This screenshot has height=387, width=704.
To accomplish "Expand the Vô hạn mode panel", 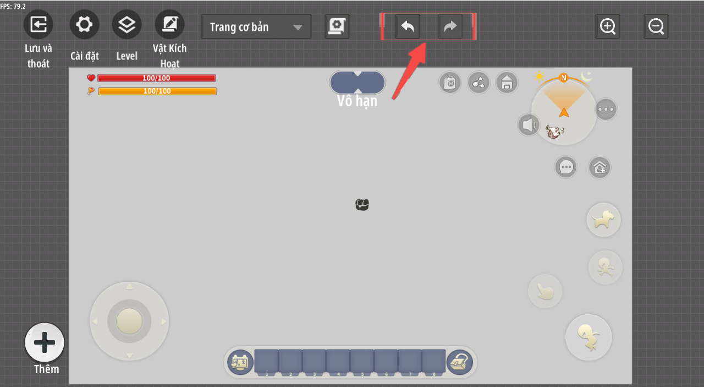I will pos(358,83).
